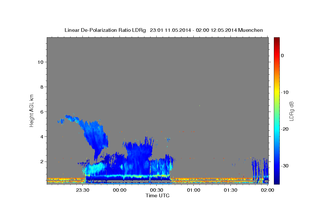The width and height of the screenshot is (332, 221).
Task: Click the 'Height AGL km' axis label
Action: (32, 110)
